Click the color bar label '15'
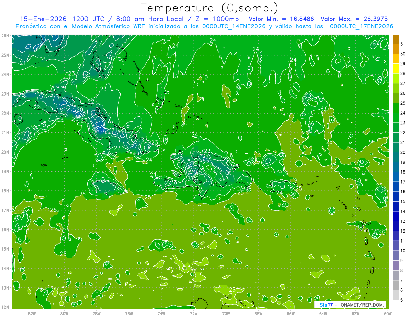Image resolution: width=412 pixels, height=318 pixels. (x=403, y=201)
